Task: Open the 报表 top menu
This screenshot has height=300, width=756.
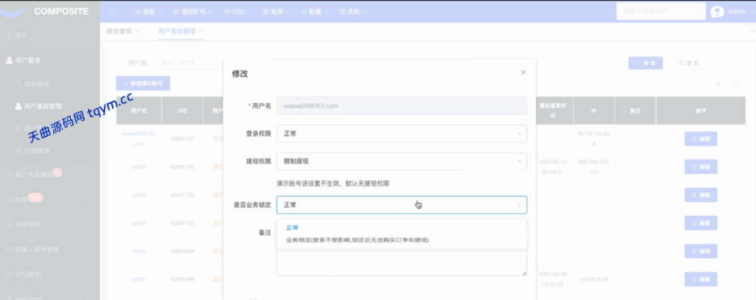Action: [276, 12]
